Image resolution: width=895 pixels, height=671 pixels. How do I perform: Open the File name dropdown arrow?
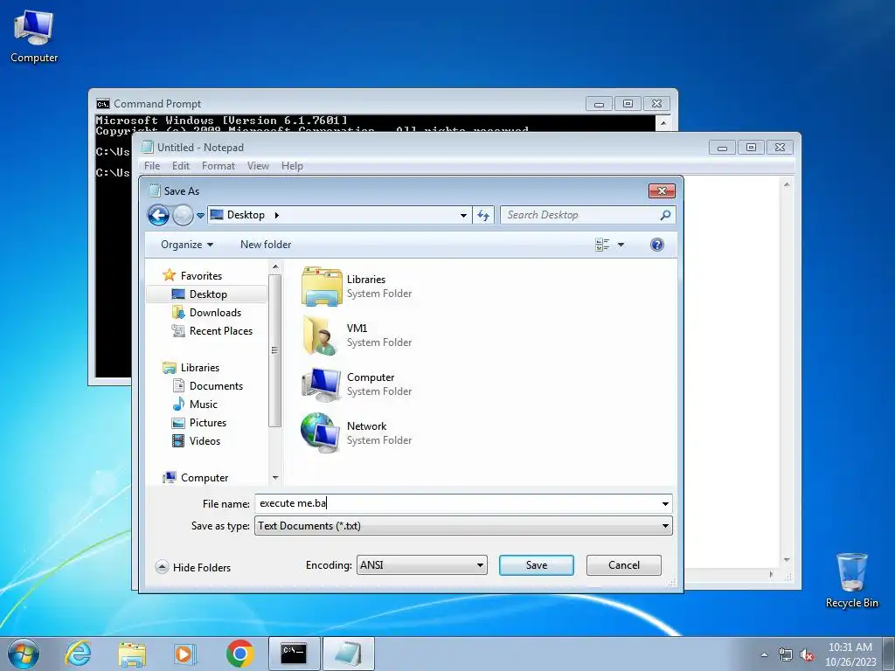click(x=665, y=504)
